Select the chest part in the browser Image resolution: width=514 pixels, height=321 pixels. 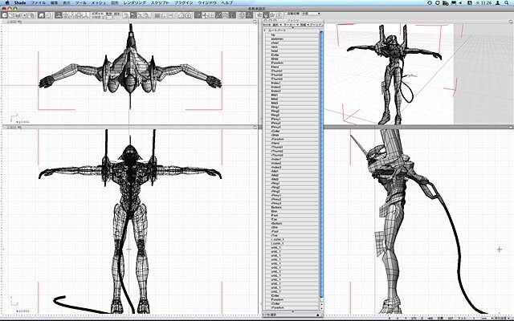coord(292,43)
